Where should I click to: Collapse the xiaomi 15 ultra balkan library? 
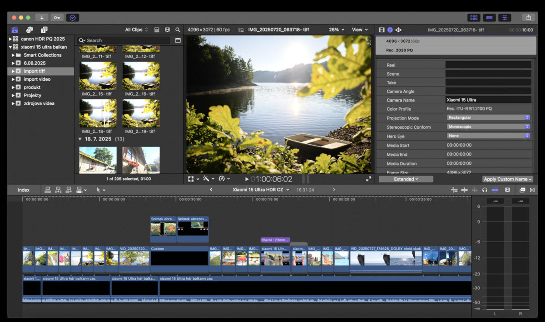10,47
